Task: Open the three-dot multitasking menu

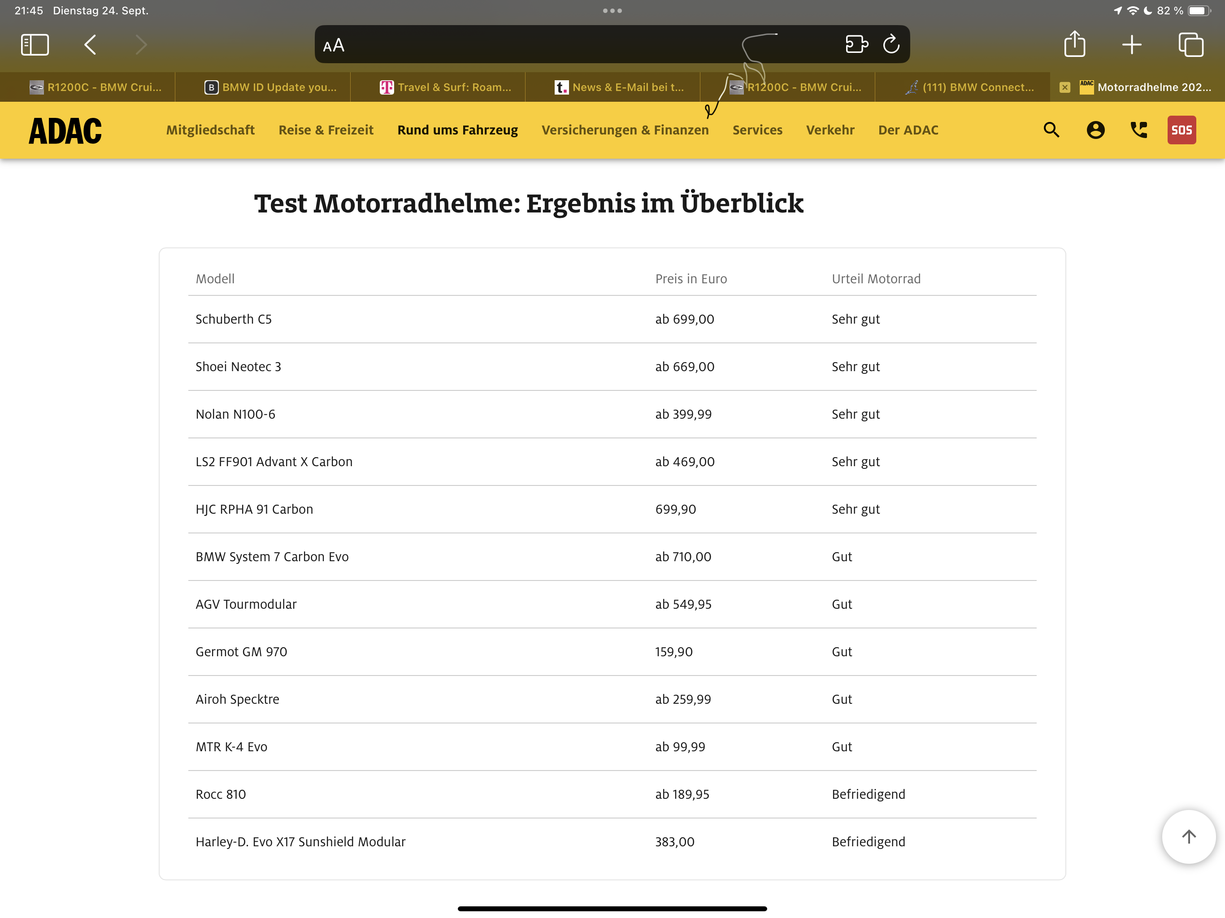Action: coord(612,10)
